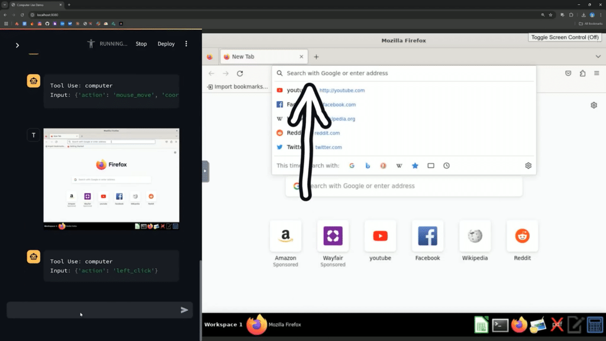Toggle Screen Control button
The height and width of the screenshot is (341, 606).
pyautogui.click(x=565, y=37)
